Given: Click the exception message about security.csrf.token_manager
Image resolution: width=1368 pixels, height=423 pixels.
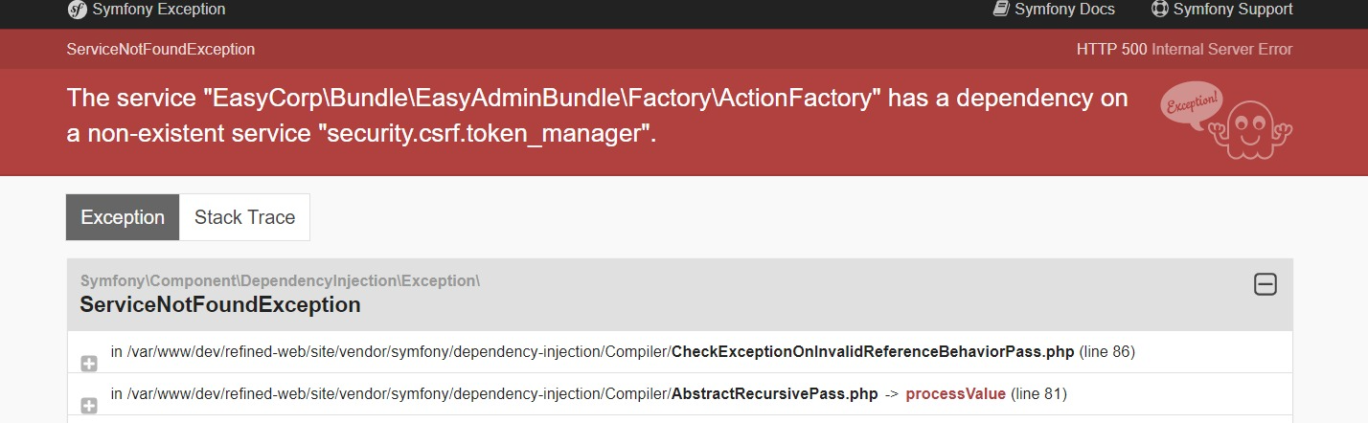Looking at the screenshot, I should click(x=598, y=116).
